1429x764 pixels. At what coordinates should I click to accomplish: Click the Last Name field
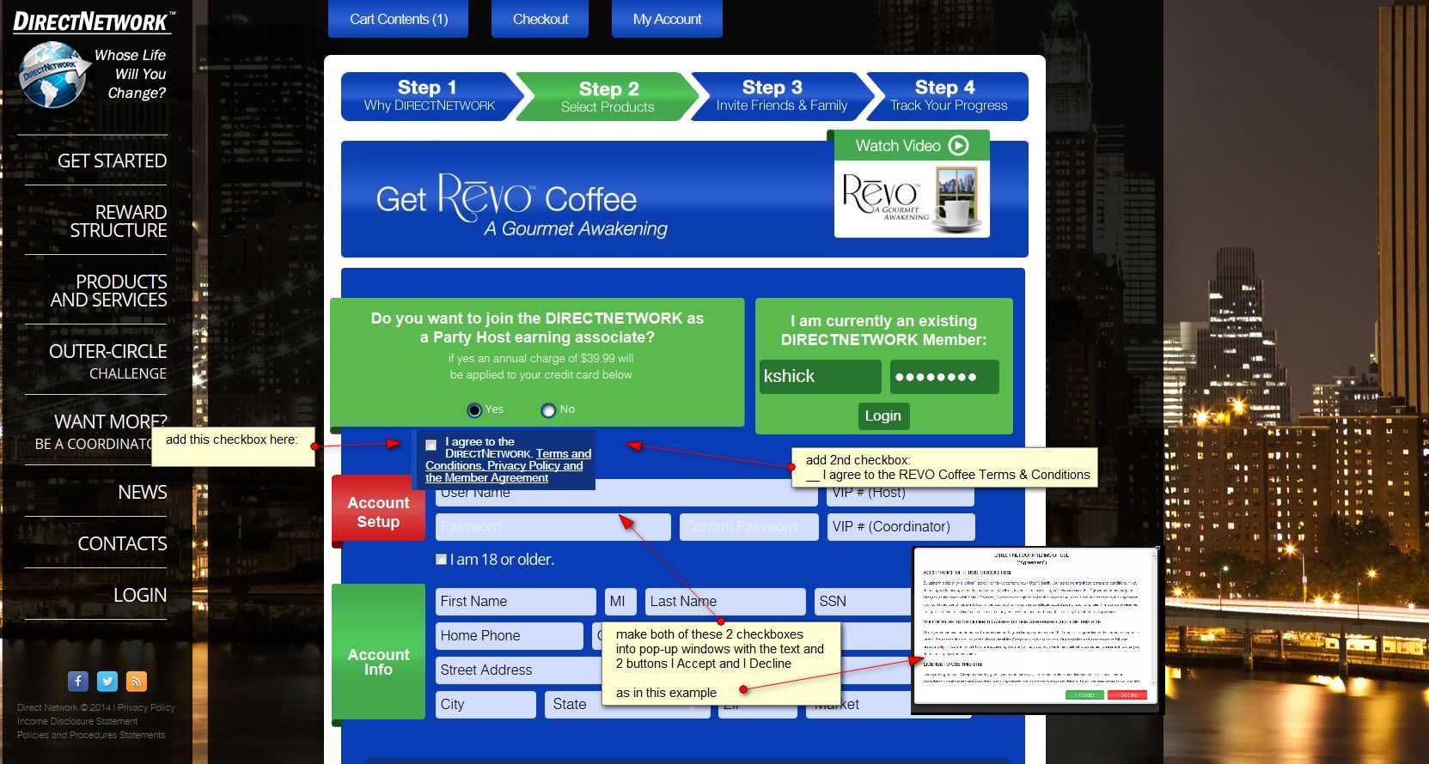pyautogui.click(x=725, y=602)
